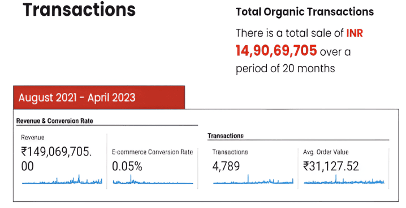406x208 pixels.
Task: Click the Transactions metric label above 4,789
Action: click(230, 152)
